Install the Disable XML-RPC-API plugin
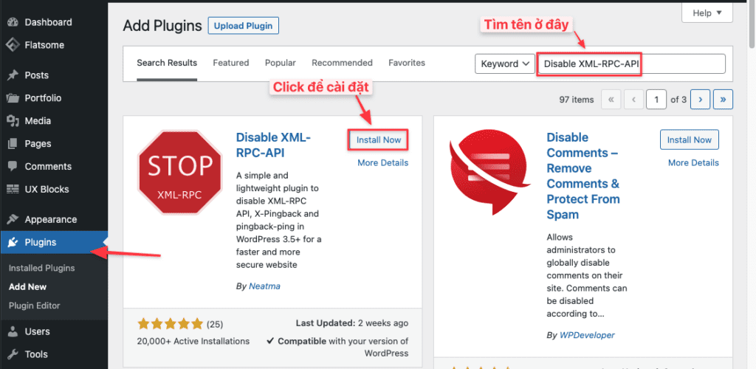Screen dimensions: 756x369 379,139
